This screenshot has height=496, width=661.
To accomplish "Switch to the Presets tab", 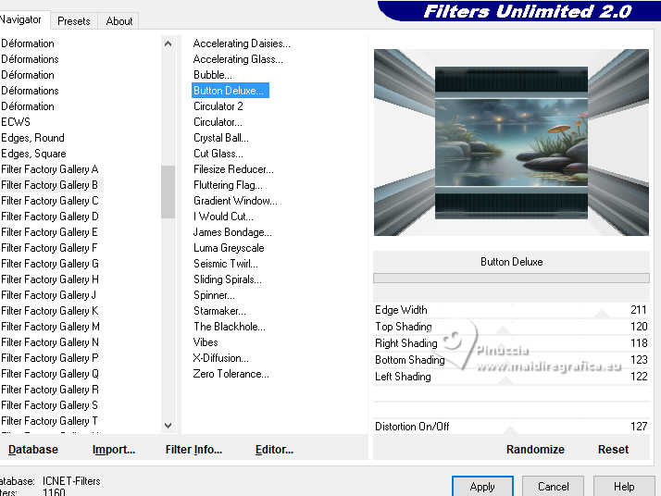I will [x=74, y=21].
